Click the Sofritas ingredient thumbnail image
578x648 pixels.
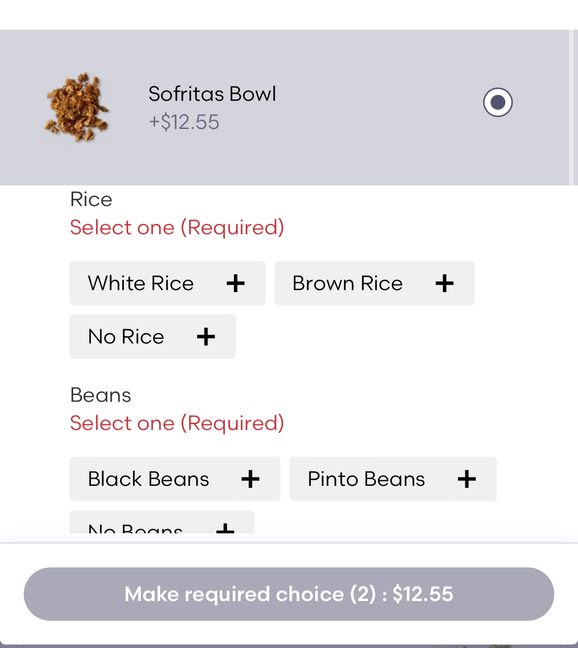coord(77,108)
